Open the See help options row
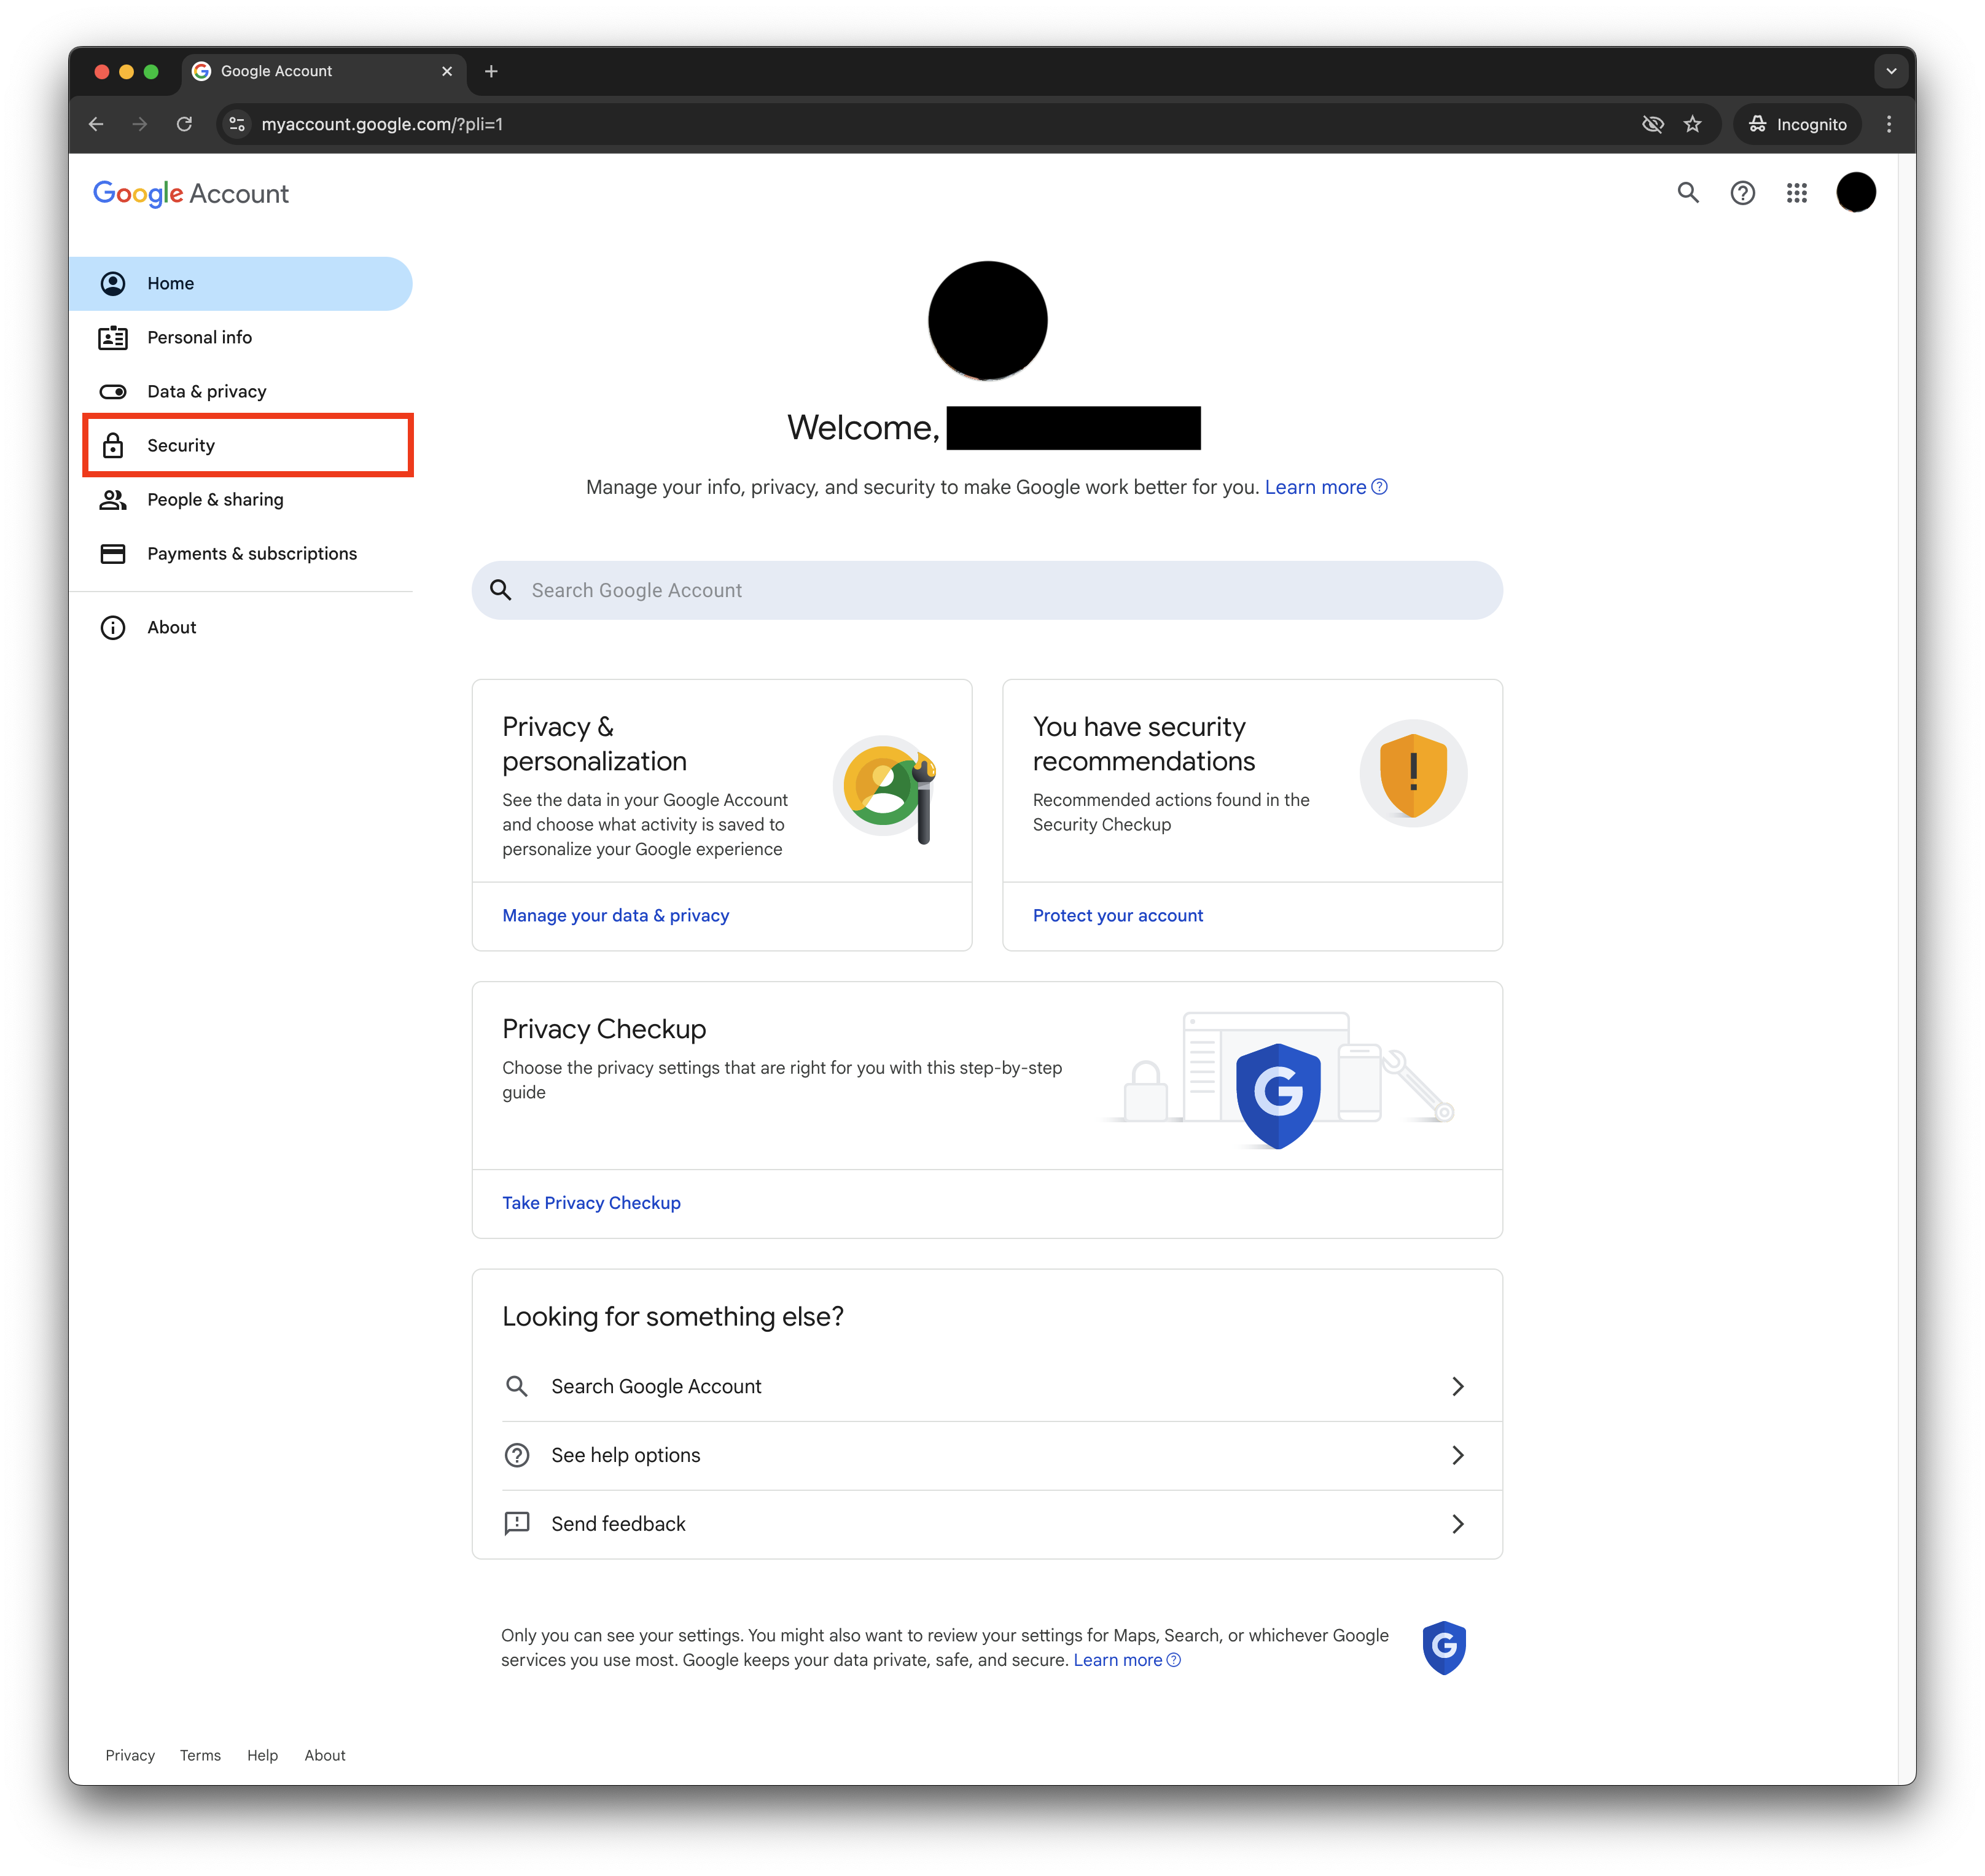Image resolution: width=1985 pixels, height=1876 pixels. click(986, 1455)
